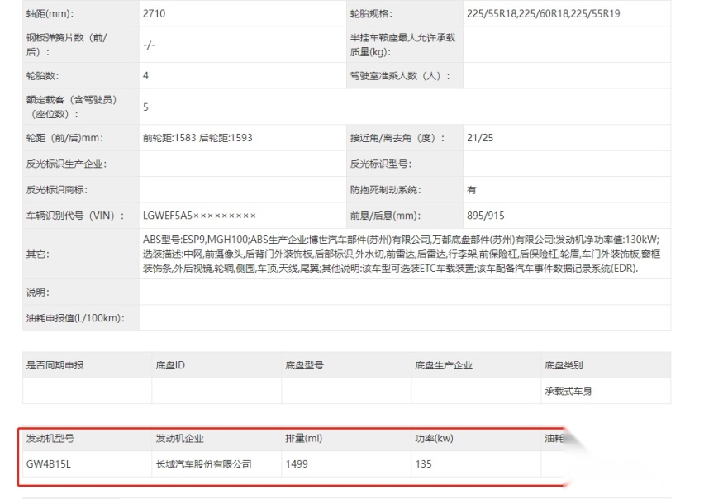
Task: Click the ABS型号 description line
Action: click(401, 240)
